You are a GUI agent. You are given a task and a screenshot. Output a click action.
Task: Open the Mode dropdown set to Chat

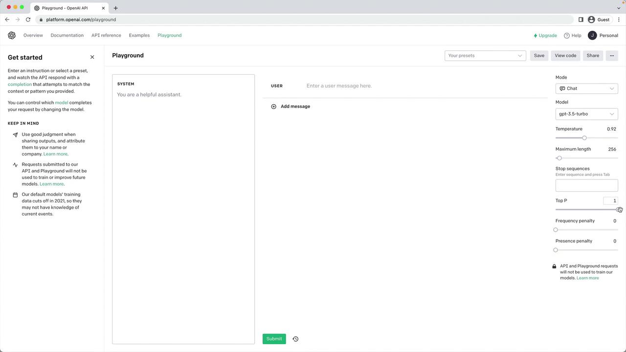(x=586, y=88)
